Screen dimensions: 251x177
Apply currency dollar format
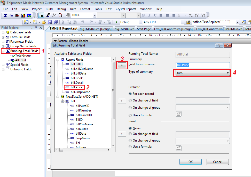[x=179, y=15]
